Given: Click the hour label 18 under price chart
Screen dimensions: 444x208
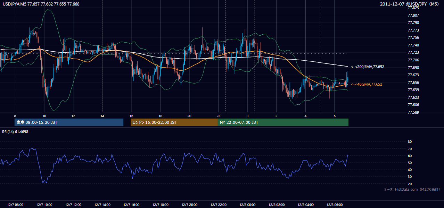Looking at the screenshot, I should point(160,116).
